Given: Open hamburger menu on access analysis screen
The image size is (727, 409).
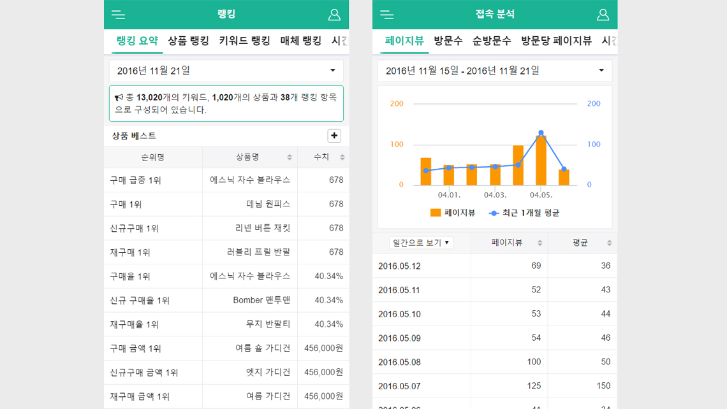Looking at the screenshot, I should pyautogui.click(x=386, y=15).
